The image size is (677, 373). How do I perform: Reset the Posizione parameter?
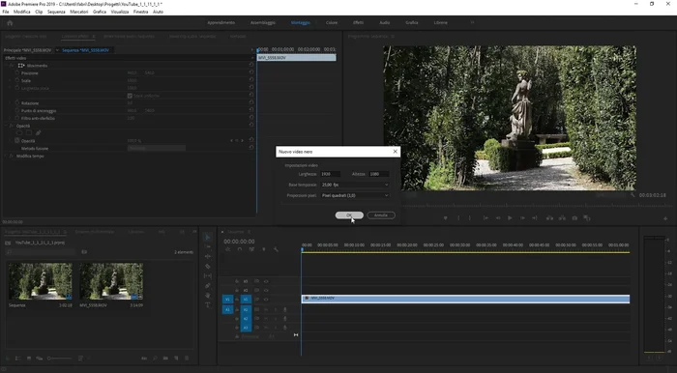[251, 72]
